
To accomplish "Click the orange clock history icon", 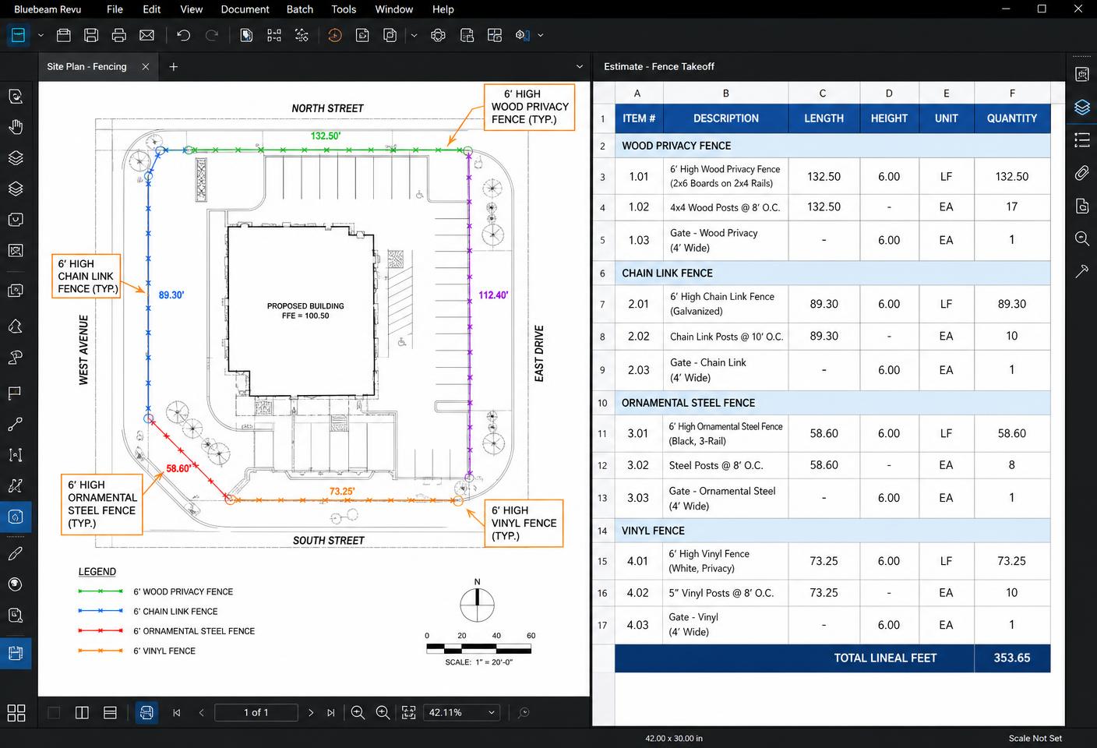I will coord(334,35).
